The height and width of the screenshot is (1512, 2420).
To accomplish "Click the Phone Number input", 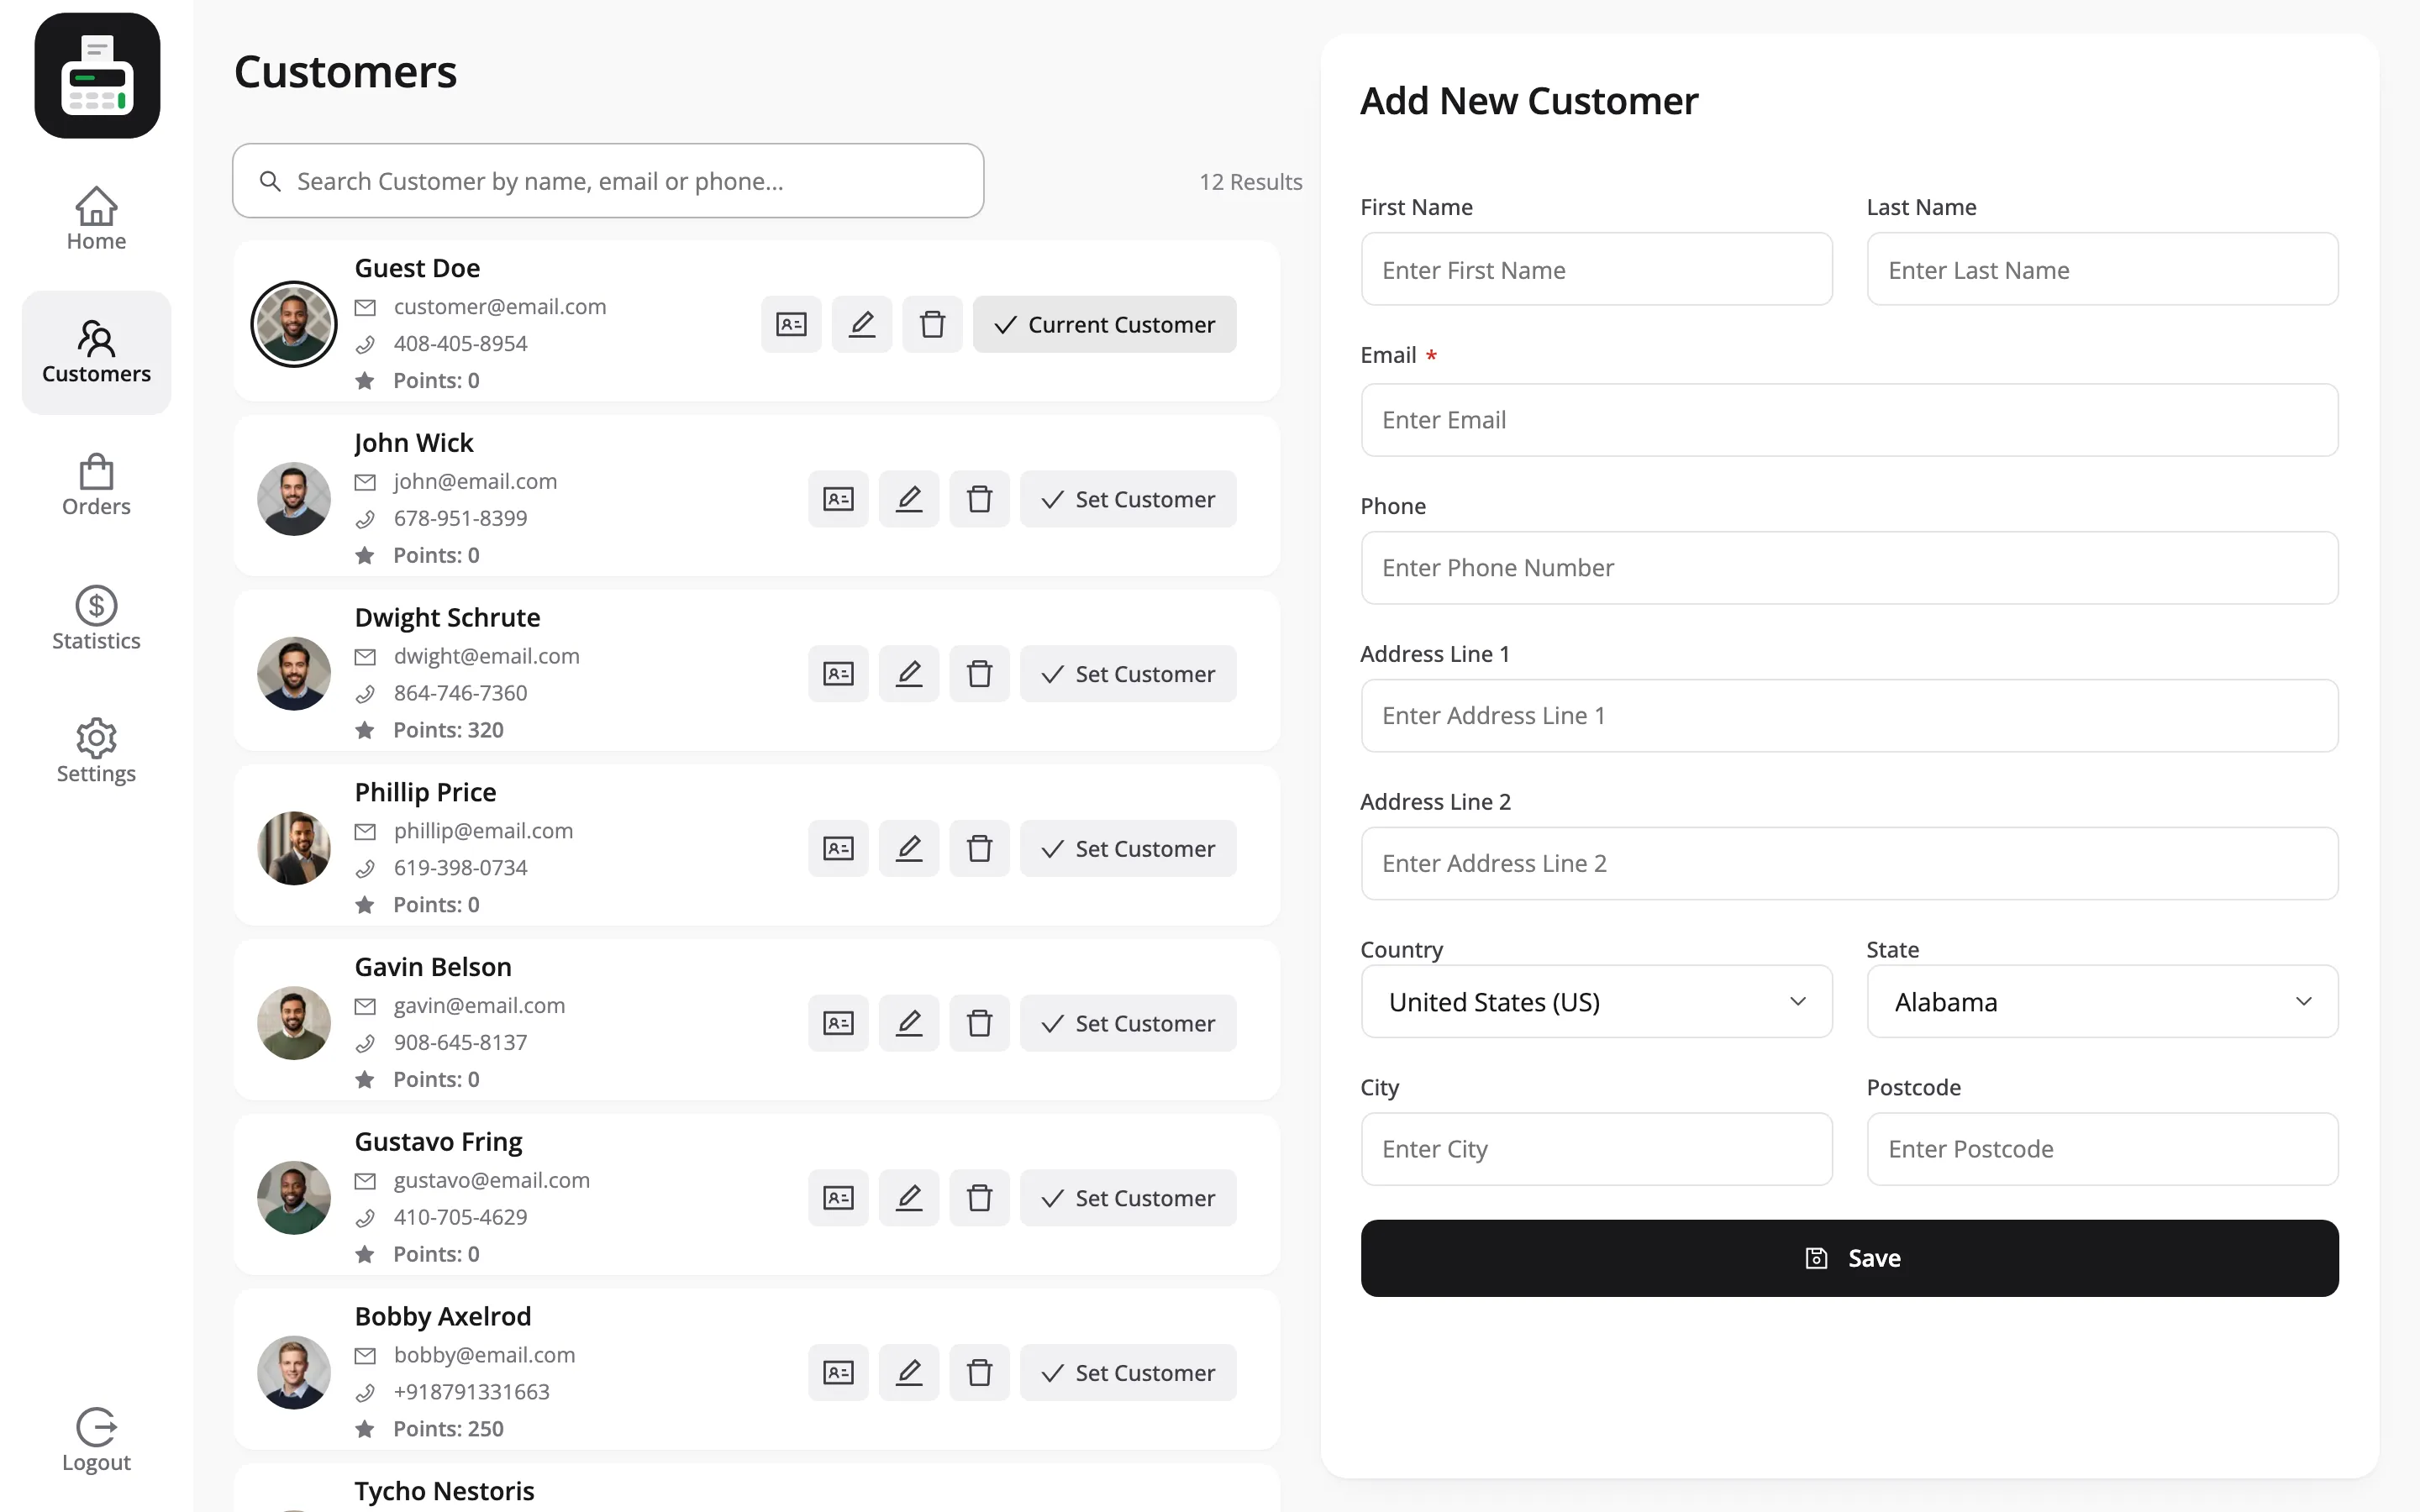I will click(x=1849, y=568).
